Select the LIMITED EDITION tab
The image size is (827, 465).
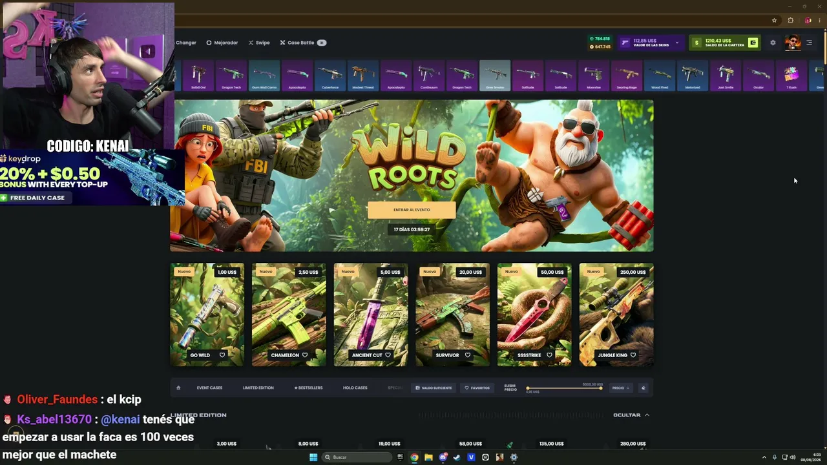[x=258, y=388]
